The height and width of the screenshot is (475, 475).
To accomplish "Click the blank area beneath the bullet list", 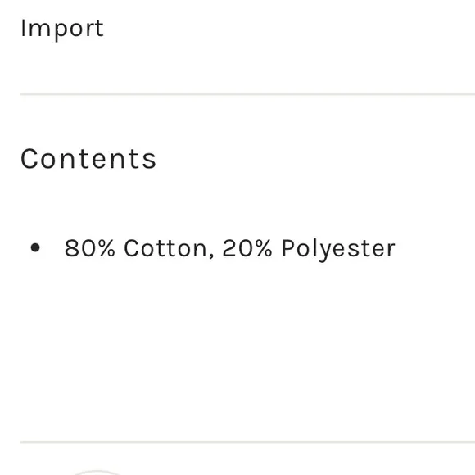I will [x=247, y=348].
